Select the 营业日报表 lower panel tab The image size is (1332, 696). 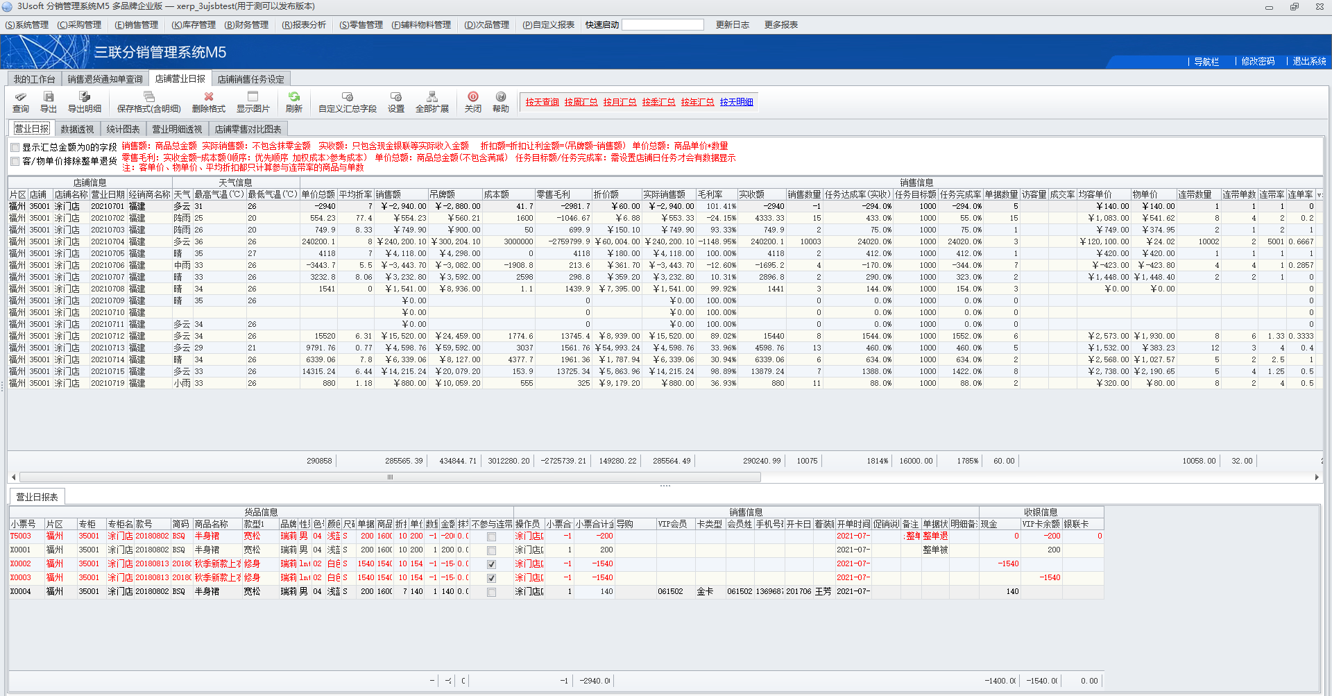[x=37, y=497]
